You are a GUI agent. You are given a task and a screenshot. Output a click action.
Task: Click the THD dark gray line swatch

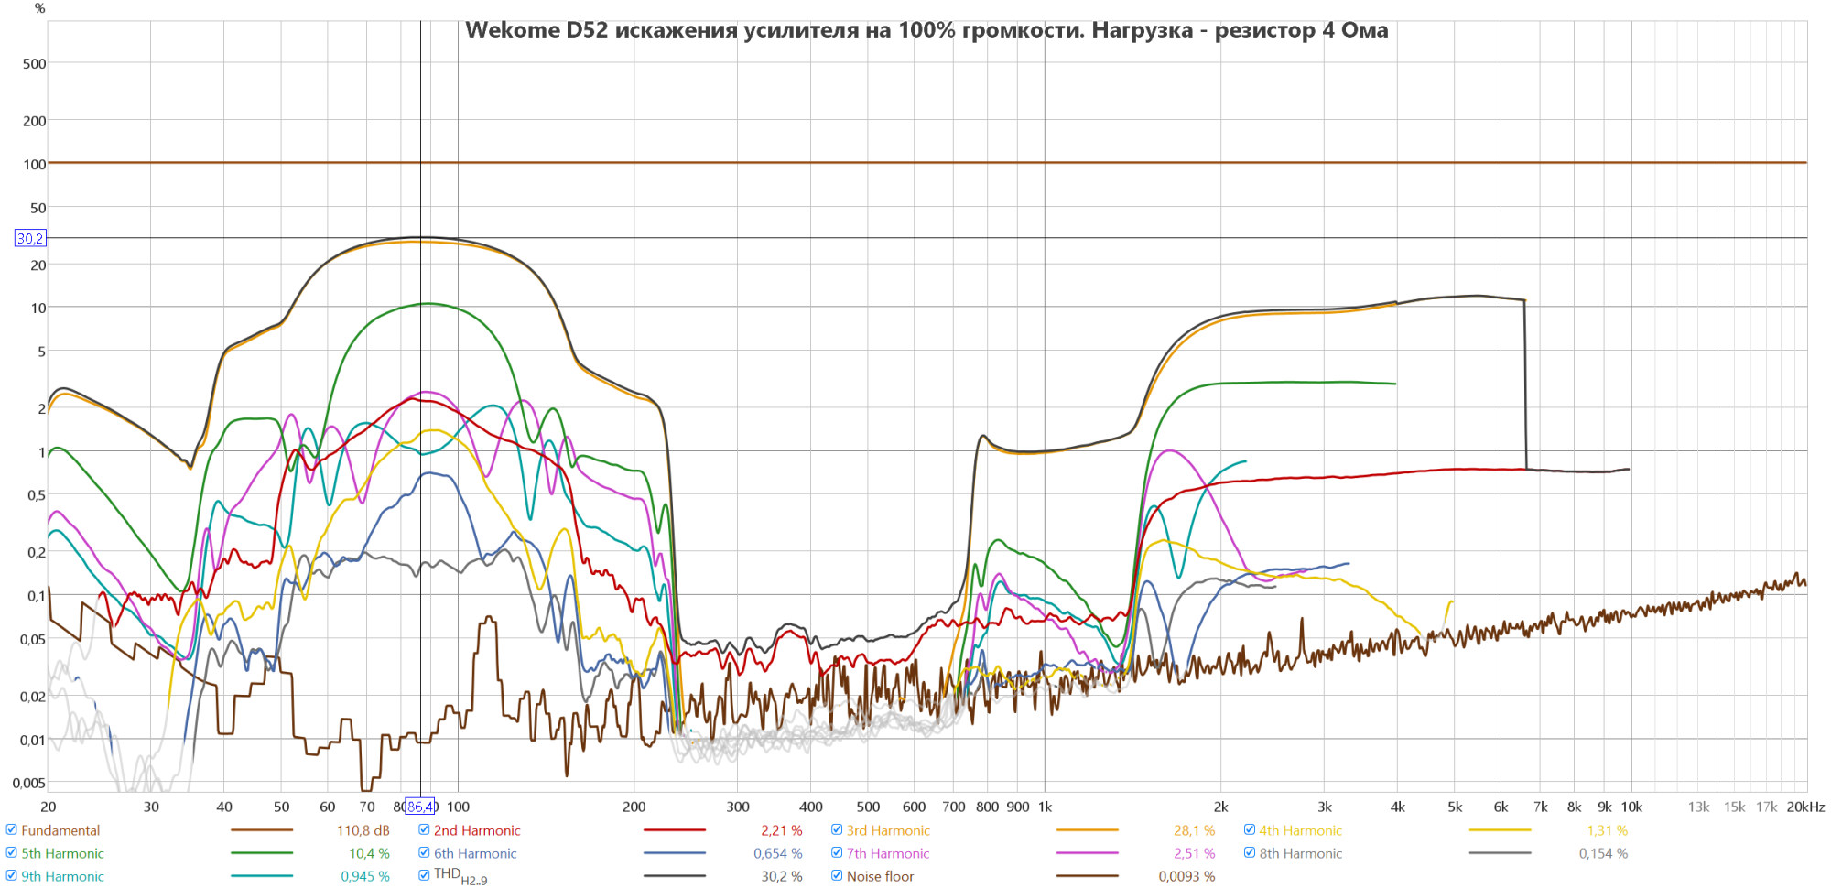675,876
